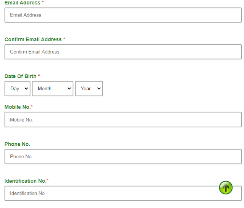
Task: Click the Date Of Birth label
Action: 20,76
